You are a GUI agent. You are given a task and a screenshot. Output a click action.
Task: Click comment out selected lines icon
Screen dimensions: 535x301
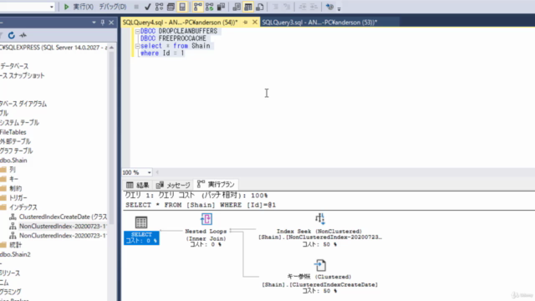[x=276, y=7]
